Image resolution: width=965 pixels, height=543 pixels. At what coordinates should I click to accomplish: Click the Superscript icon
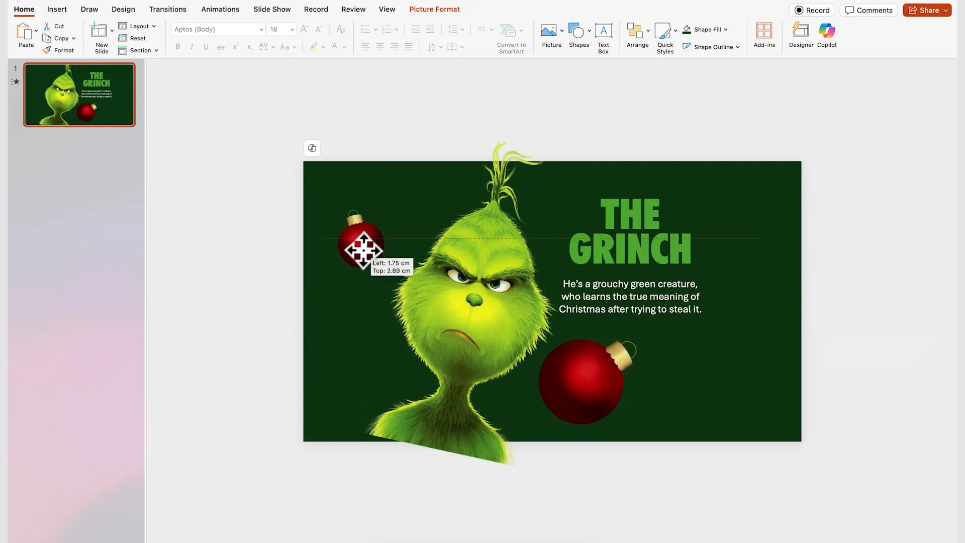click(235, 47)
